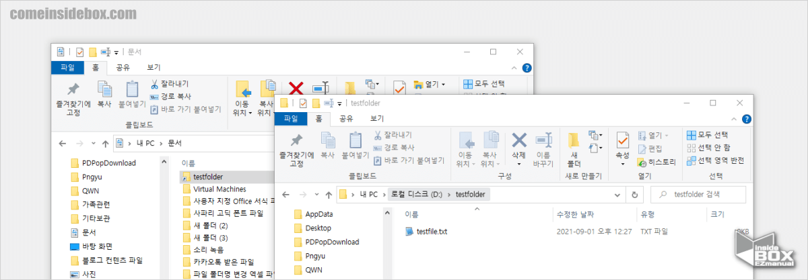Open 이동 위치 move-to in testfolder ribbon
The image size is (808, 280).
[466, 150]
